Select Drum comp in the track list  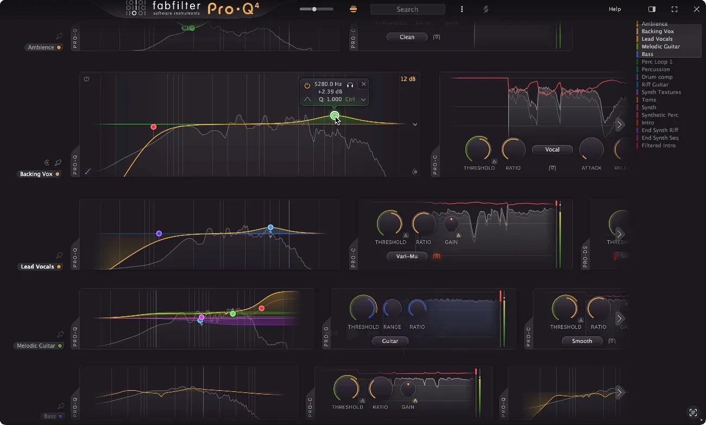pyautogui.click(x=657, y=77)
